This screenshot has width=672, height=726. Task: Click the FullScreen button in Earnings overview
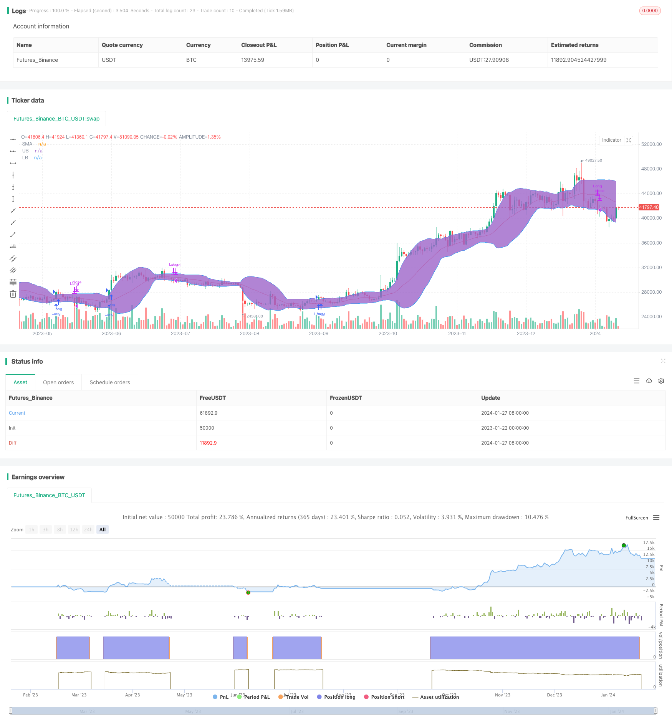point(636,518)
